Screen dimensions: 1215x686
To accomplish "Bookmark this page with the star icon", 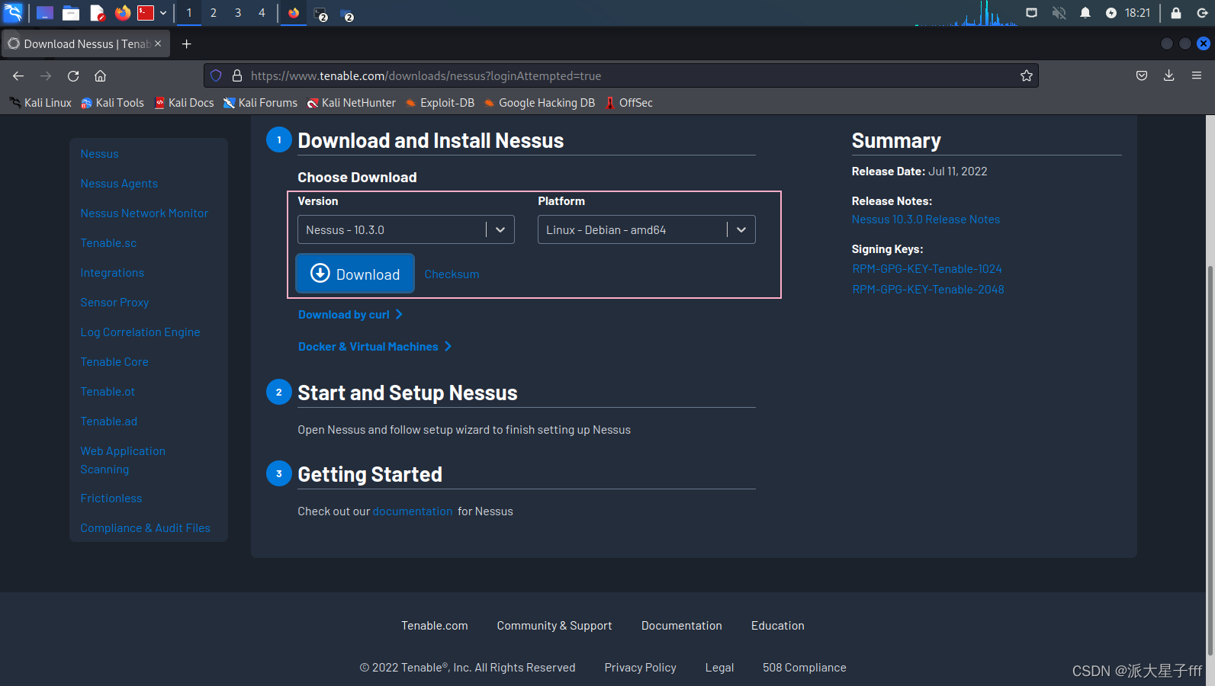I will click(x=1027, y=75).
